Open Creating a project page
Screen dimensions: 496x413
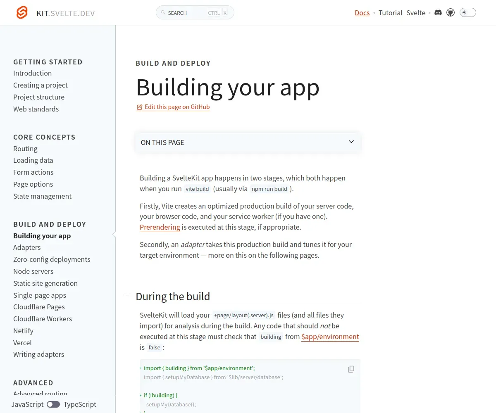[41, 85]
